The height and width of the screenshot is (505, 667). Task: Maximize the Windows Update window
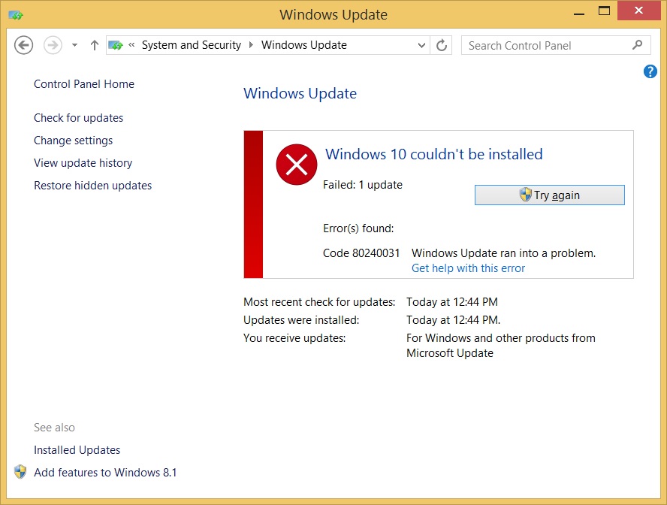[604, 11]
